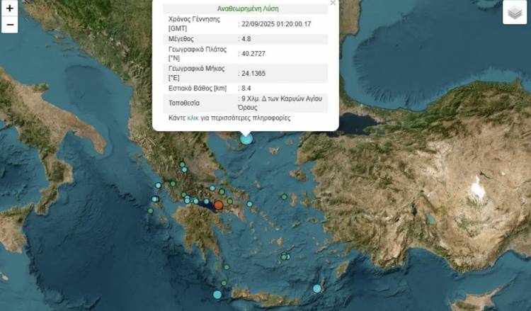Click the magnitude value 4.8
This screenshot has width=531, height=311.
248,39
